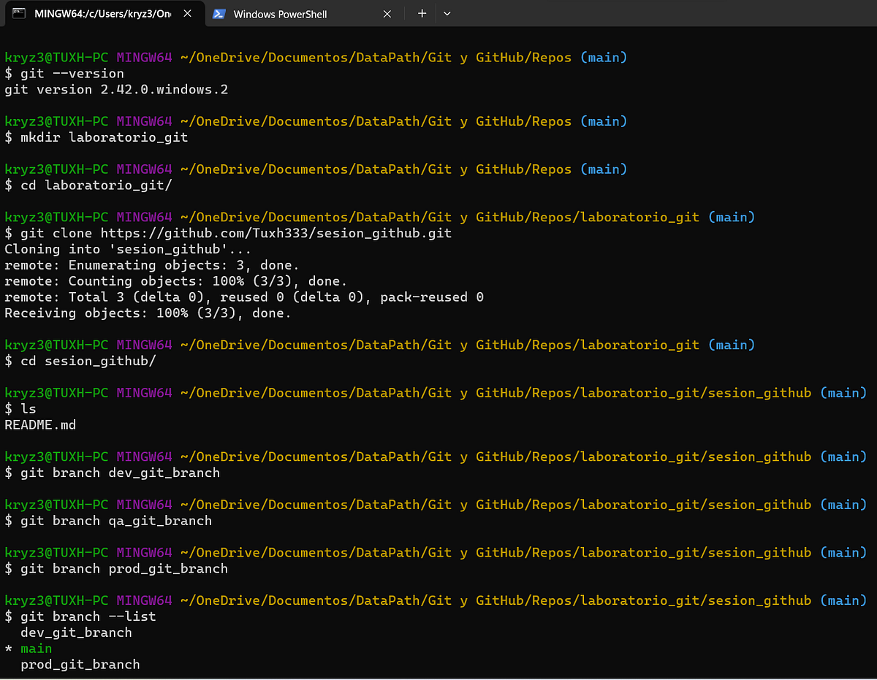Viewport: 877px width, 680px height.
Task: Select the dev_git_branch text output
Action: point(76,632)
